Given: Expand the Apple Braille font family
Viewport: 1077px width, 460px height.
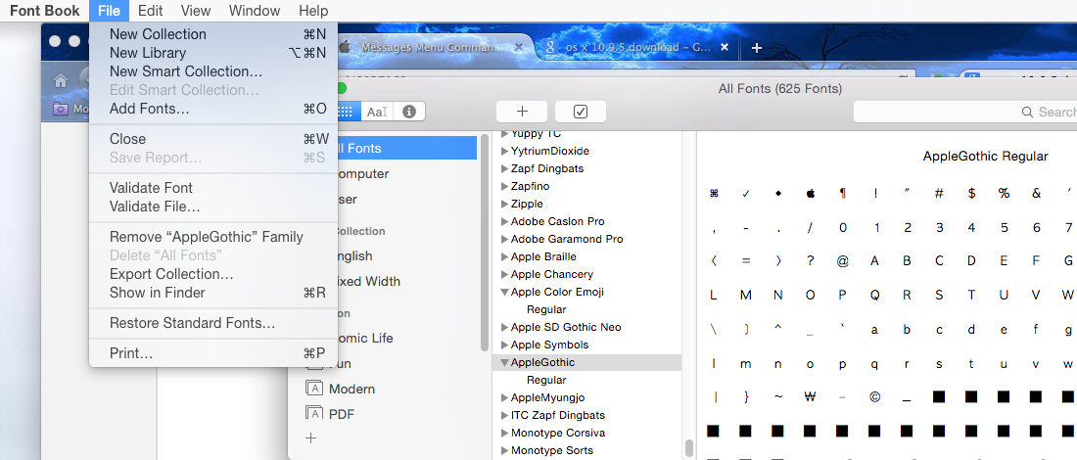Looking at the screenshot, I should click(505, 256).
